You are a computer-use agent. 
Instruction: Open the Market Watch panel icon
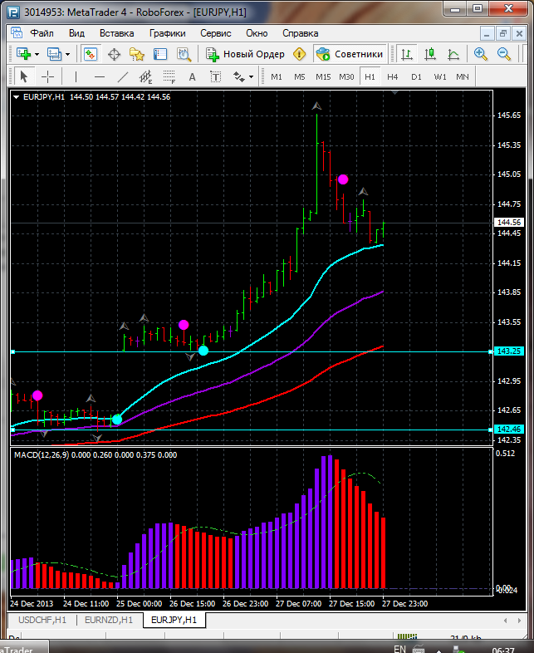point(91,54)
